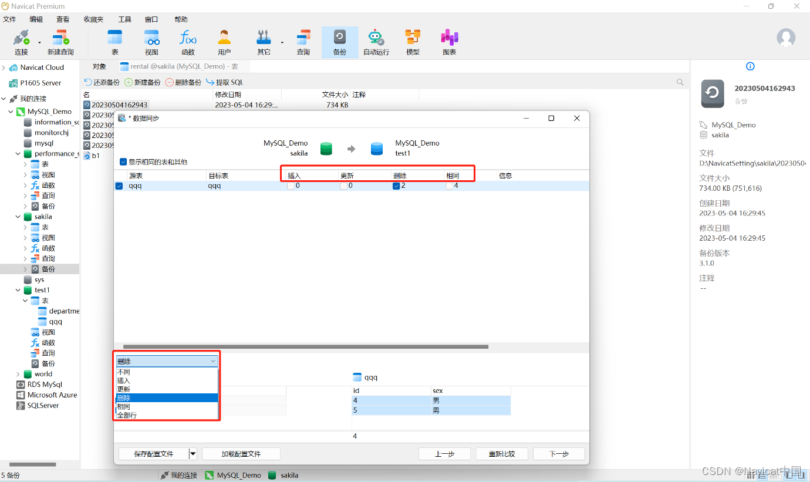810x482 pixels.
Task: Open the Chart (图表) toolbar icon
Action: [449, 43]
